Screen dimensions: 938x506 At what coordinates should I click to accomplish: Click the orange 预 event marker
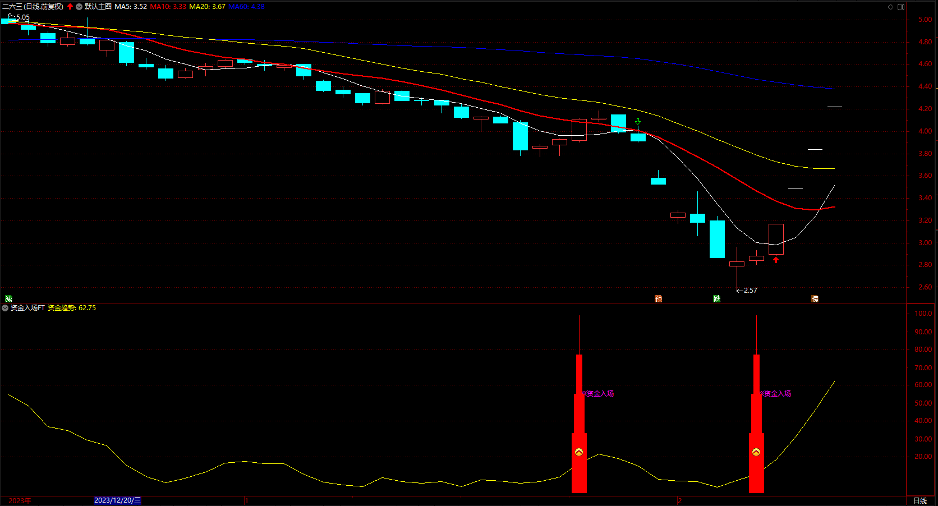point(659,298)
